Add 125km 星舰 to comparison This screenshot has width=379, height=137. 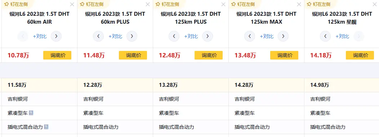click(342, 36)
